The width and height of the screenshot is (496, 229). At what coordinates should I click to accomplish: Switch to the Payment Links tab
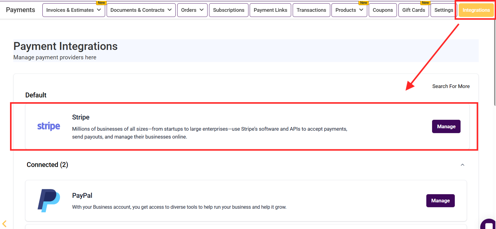click(271, 10)
